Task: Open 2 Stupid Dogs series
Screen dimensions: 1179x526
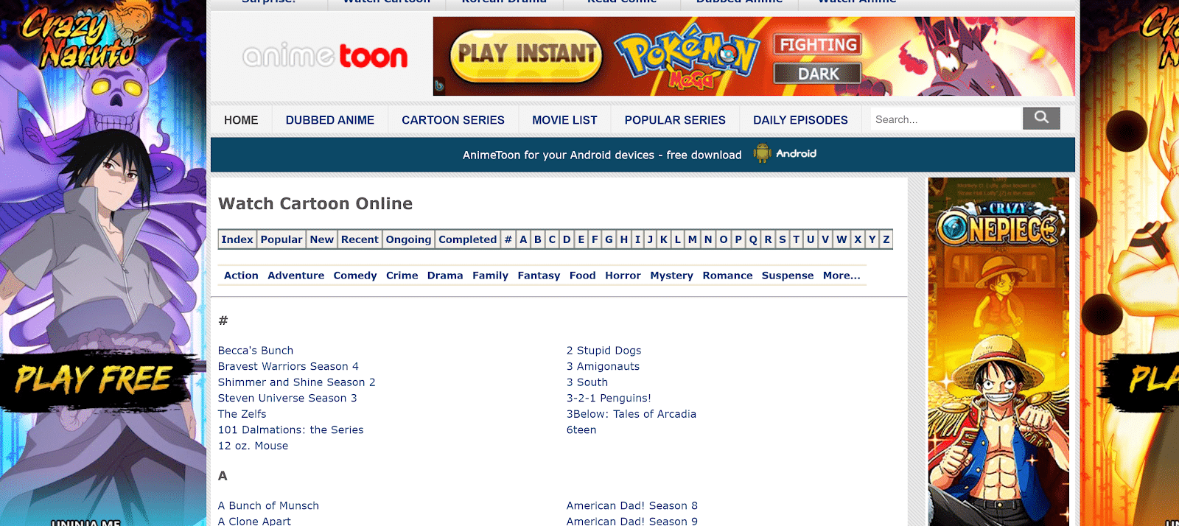Action: (604, 351)
